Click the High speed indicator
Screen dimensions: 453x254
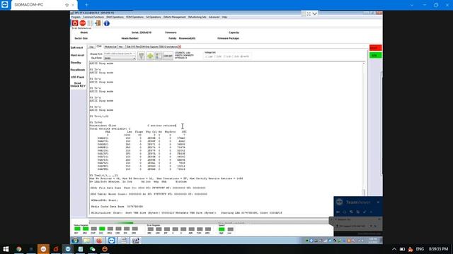click(x=222, y=229)
